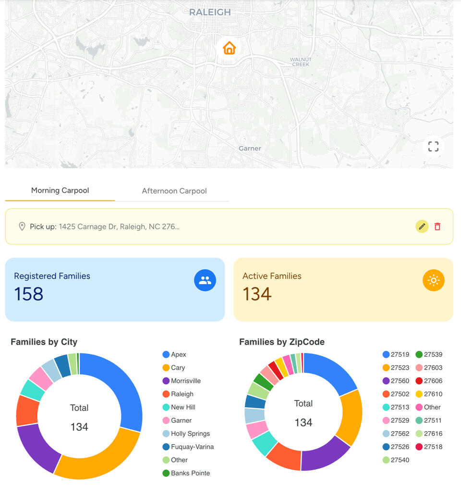Expand map to fullscreen view
Screen dimensions: 461x499
[x=433, y=147]
